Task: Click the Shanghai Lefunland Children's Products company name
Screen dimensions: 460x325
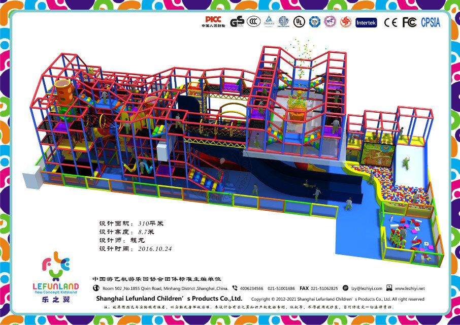Action: click(169, 299)
